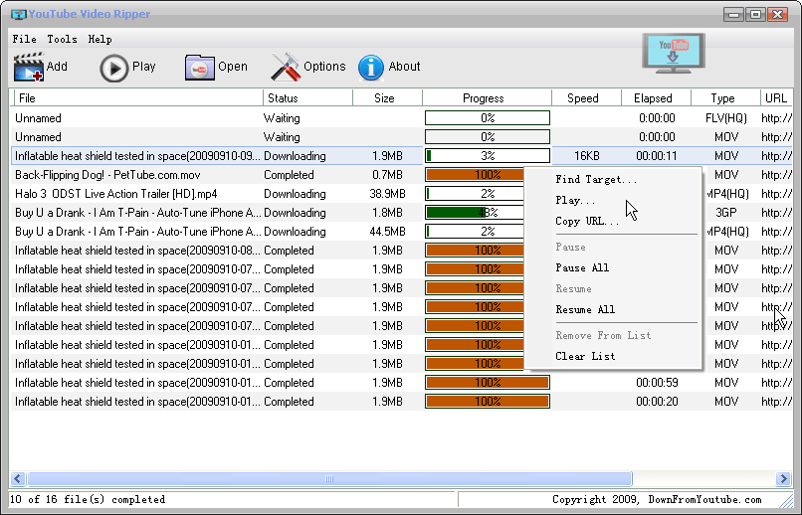
Task: Sort by the Progress column header
Action: [x=487, y=98]
